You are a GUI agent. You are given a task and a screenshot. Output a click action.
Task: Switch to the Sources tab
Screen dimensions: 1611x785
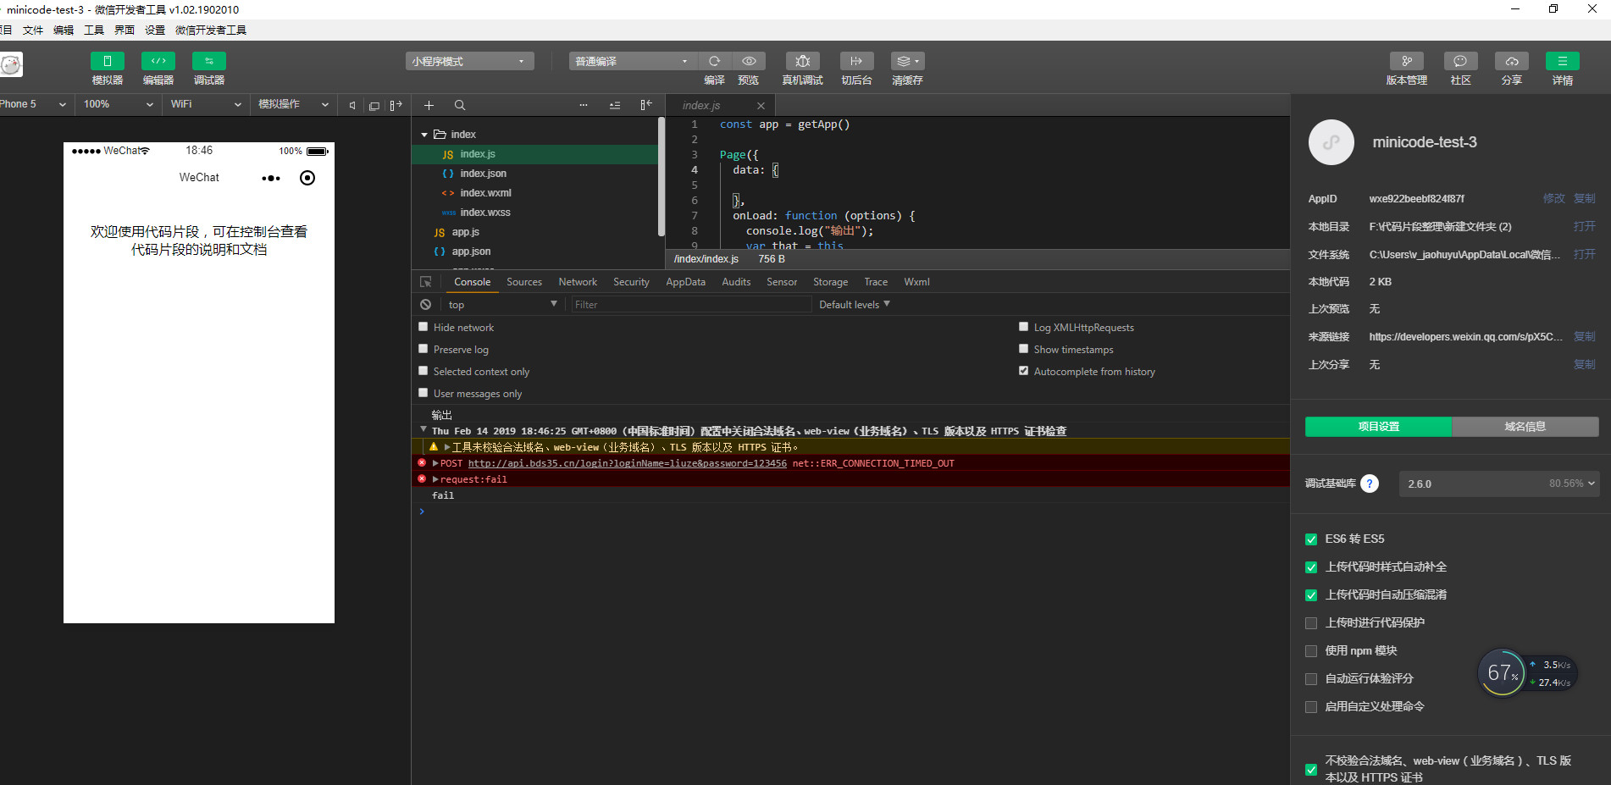pyautogui.click(x=524, y=282)
